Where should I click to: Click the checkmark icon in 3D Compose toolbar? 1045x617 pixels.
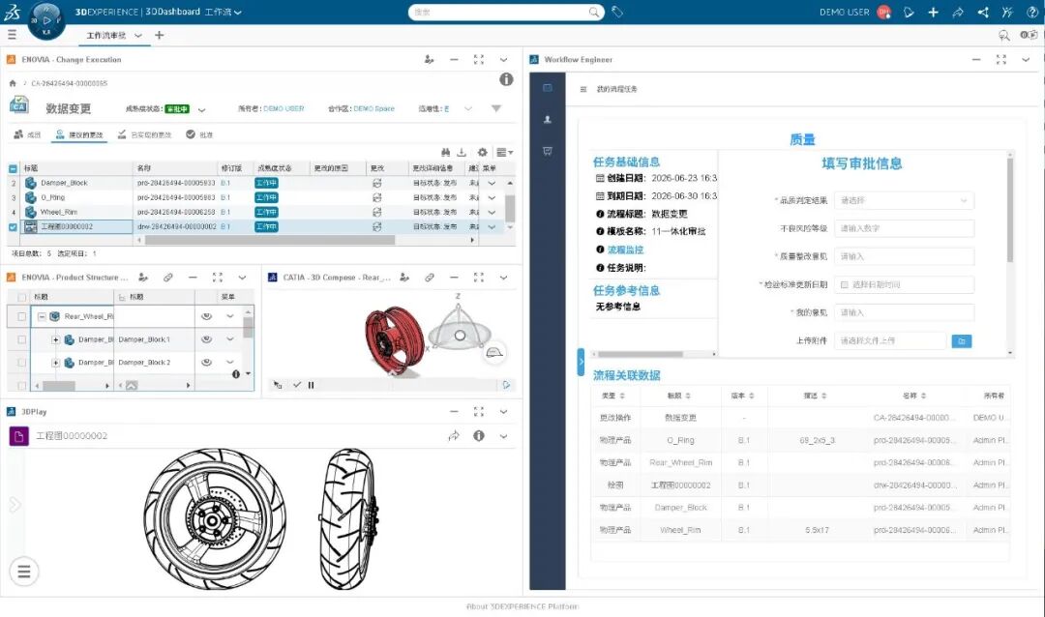point(297,385)
